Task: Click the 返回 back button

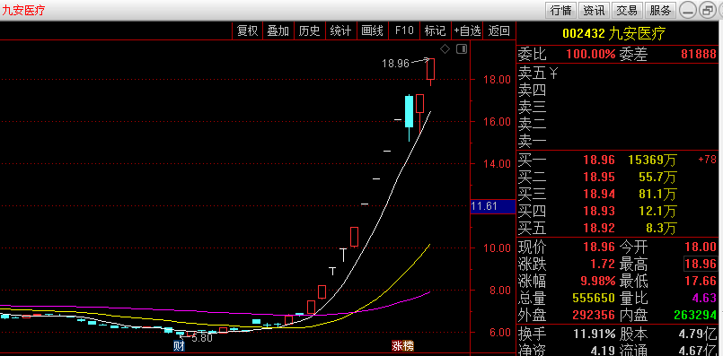Action: [x=498, y=30]
